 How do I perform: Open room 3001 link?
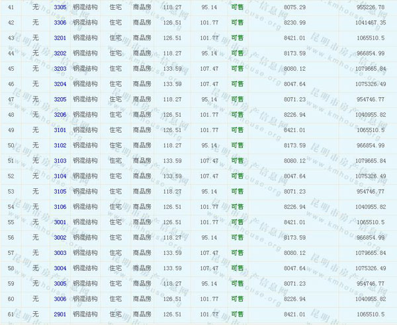60,222
